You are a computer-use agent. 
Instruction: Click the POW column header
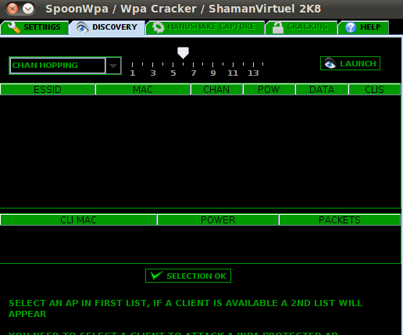pyautogui.click(x=269, y=90)
